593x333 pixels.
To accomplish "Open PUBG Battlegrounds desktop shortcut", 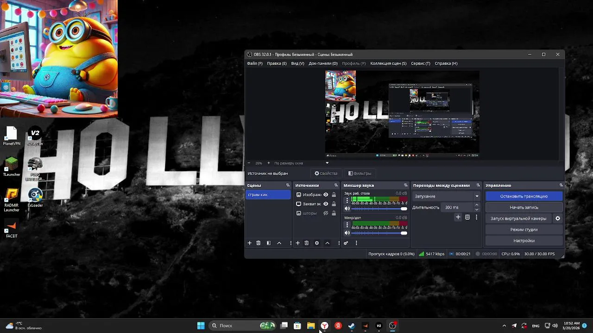I will pos(35,169).
